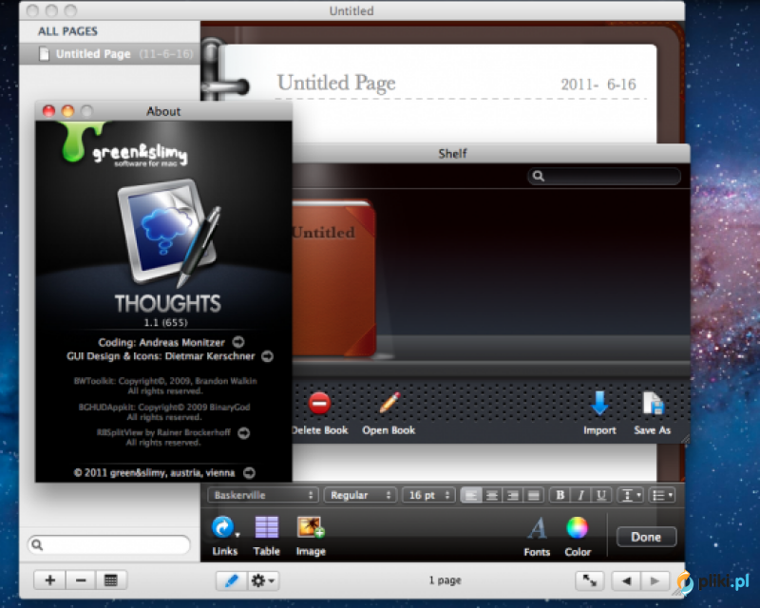
Task: Select Untitled Page in All Pages list
Action: pyautogui.click(x=109, y=53)
